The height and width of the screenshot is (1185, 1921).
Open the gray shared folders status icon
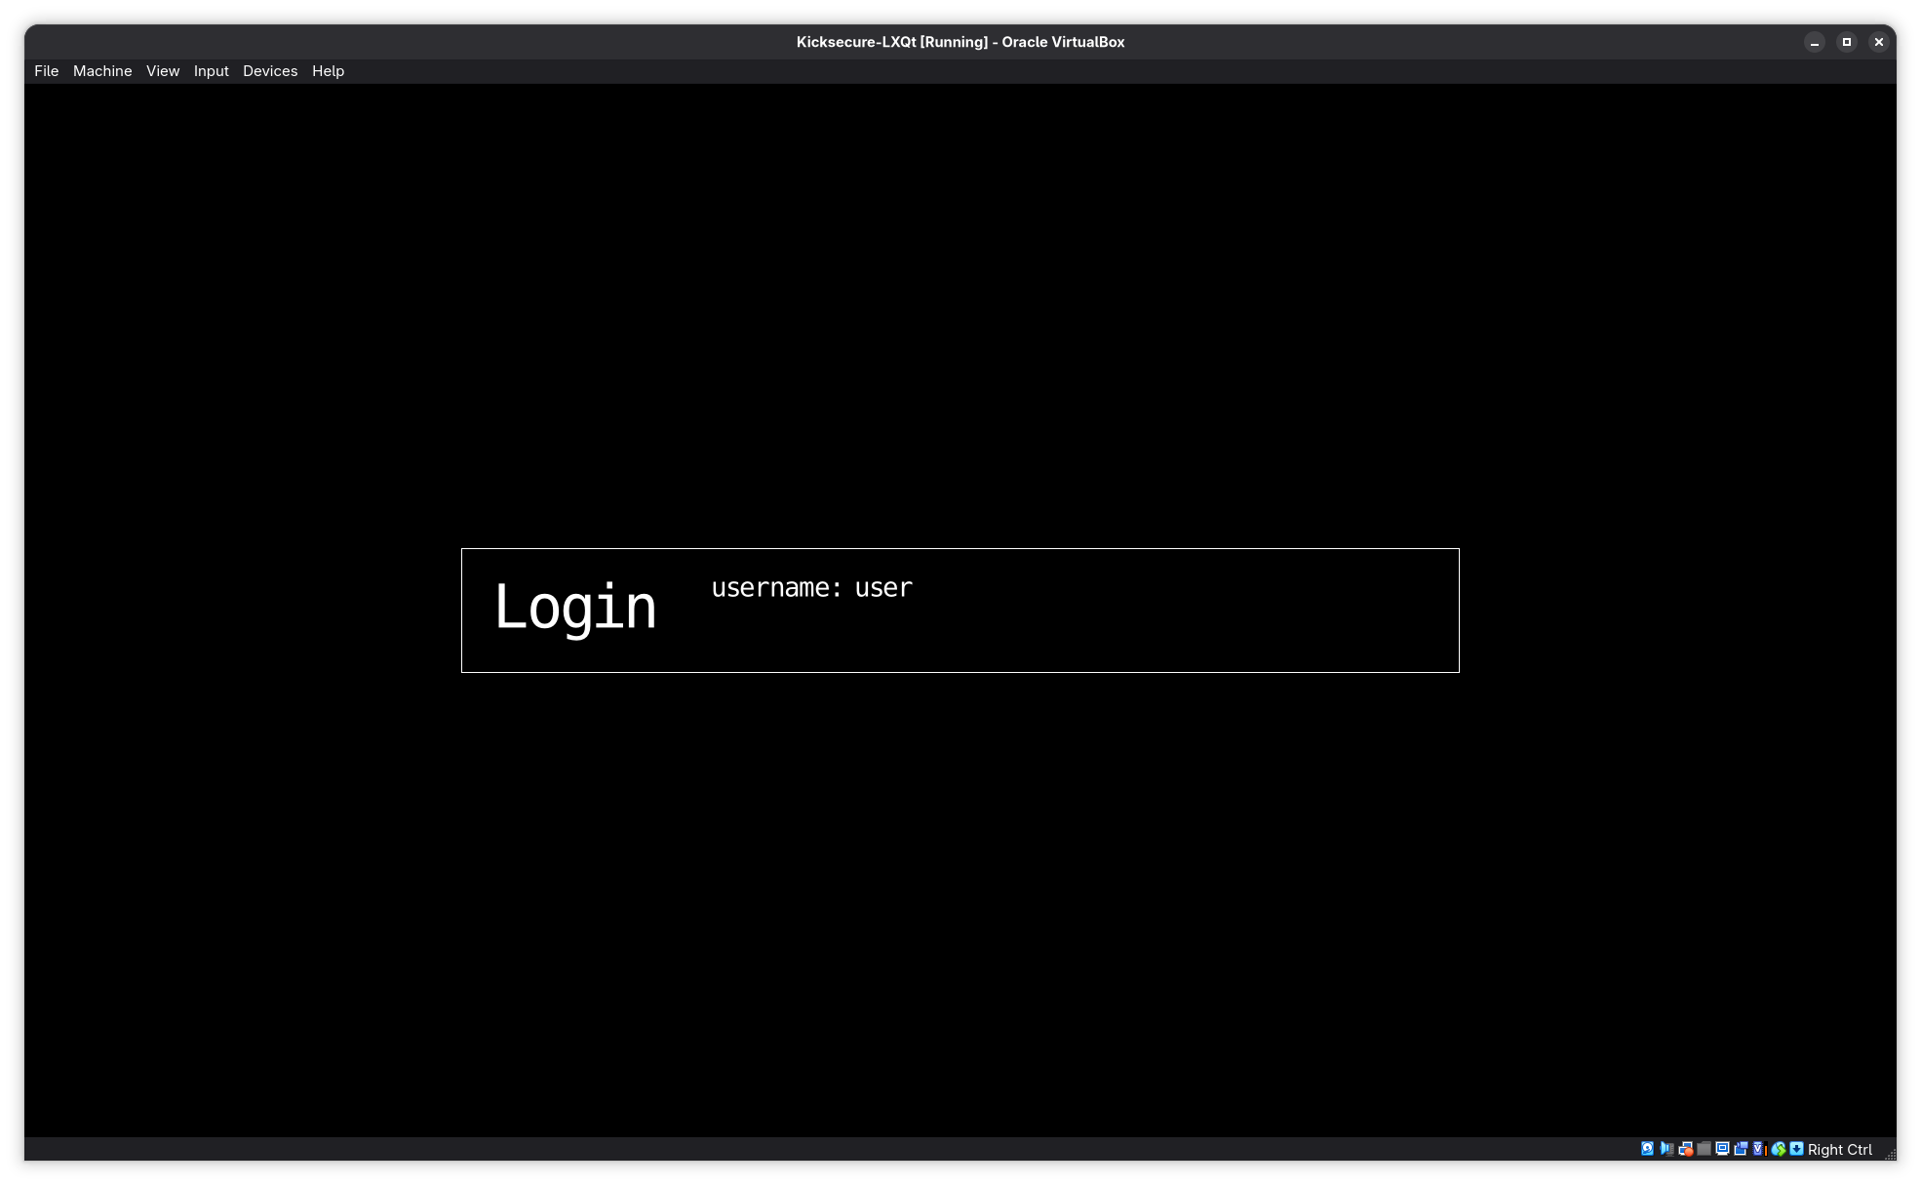[1704, 1149]
